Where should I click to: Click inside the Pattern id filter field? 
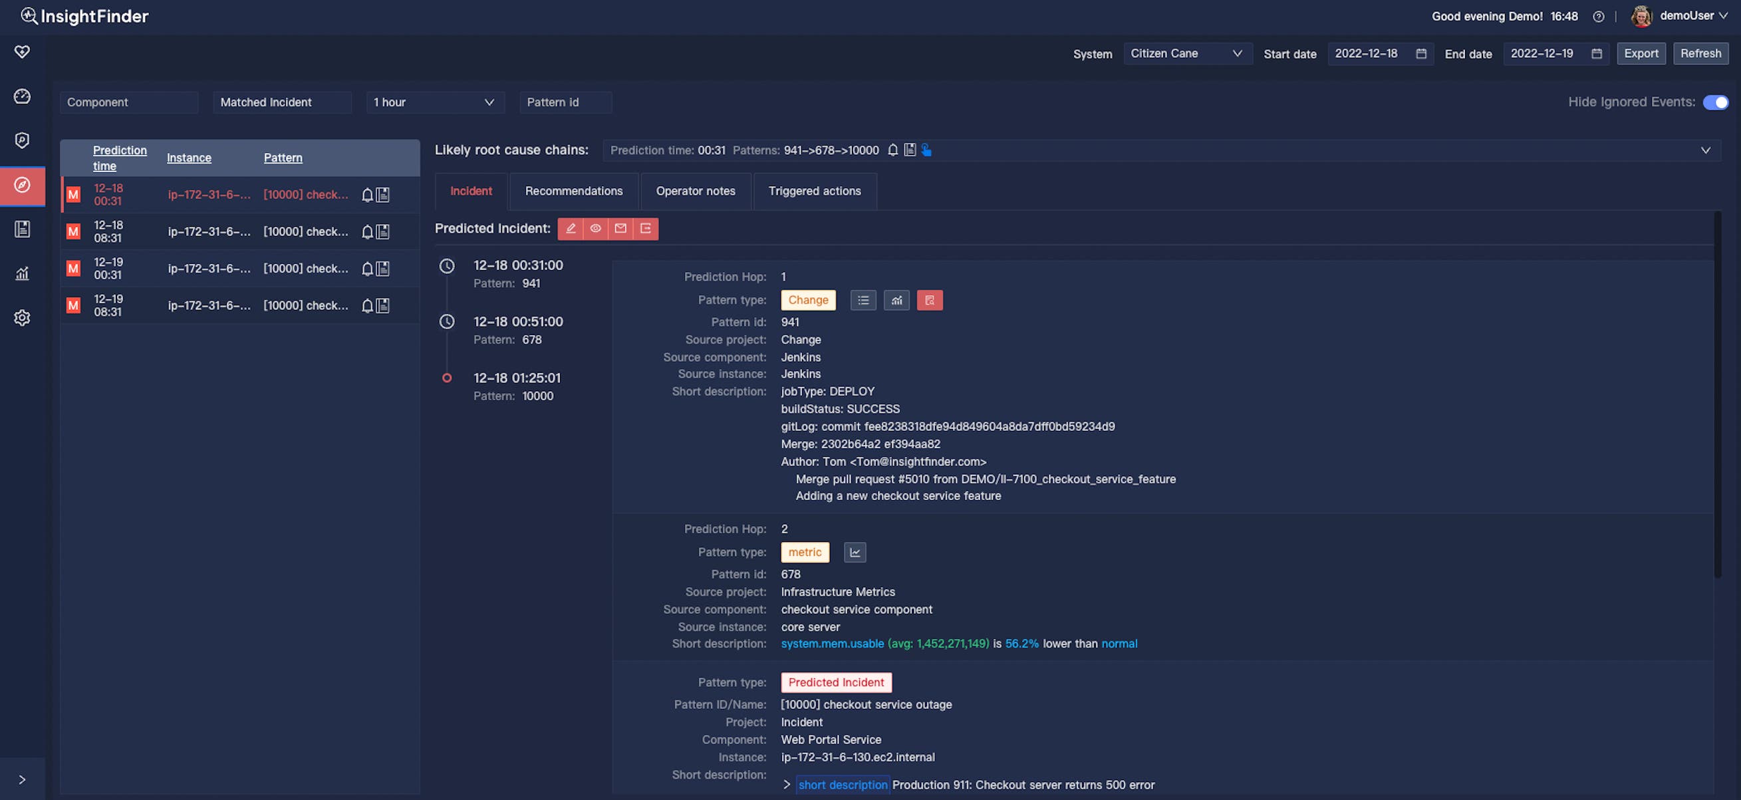(565, 102)
